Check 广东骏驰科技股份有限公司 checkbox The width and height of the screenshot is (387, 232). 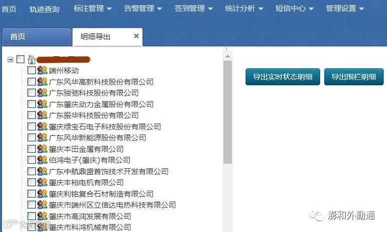click(x=31, y=93)
